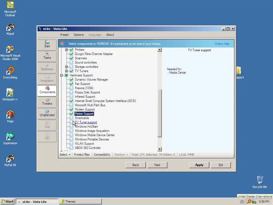273x205 pixels.
Task: Uncheck the Modem Support checkbox
Action: pos(71,109)
